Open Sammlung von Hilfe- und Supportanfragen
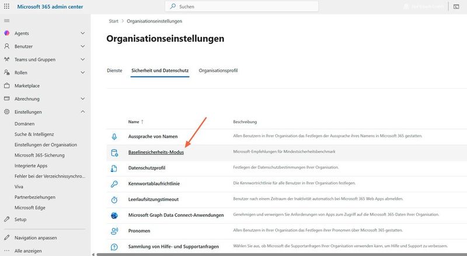467x256 pixels. (173, 247)
